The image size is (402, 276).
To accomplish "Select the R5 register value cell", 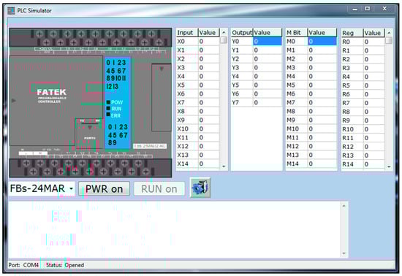I will 374,85.
